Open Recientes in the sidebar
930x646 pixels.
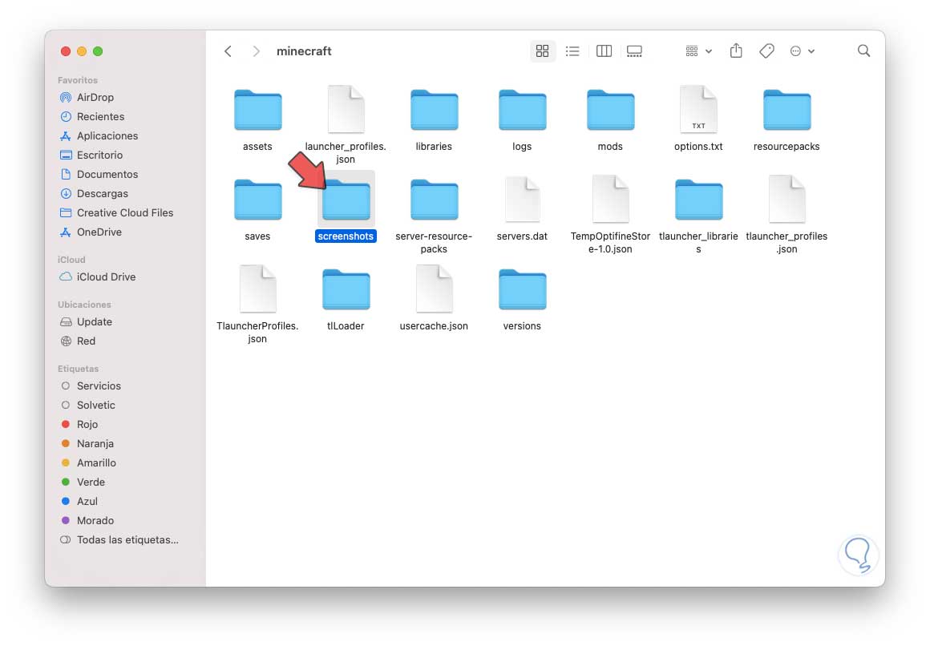pyautogui.click(x=92, y=116)
